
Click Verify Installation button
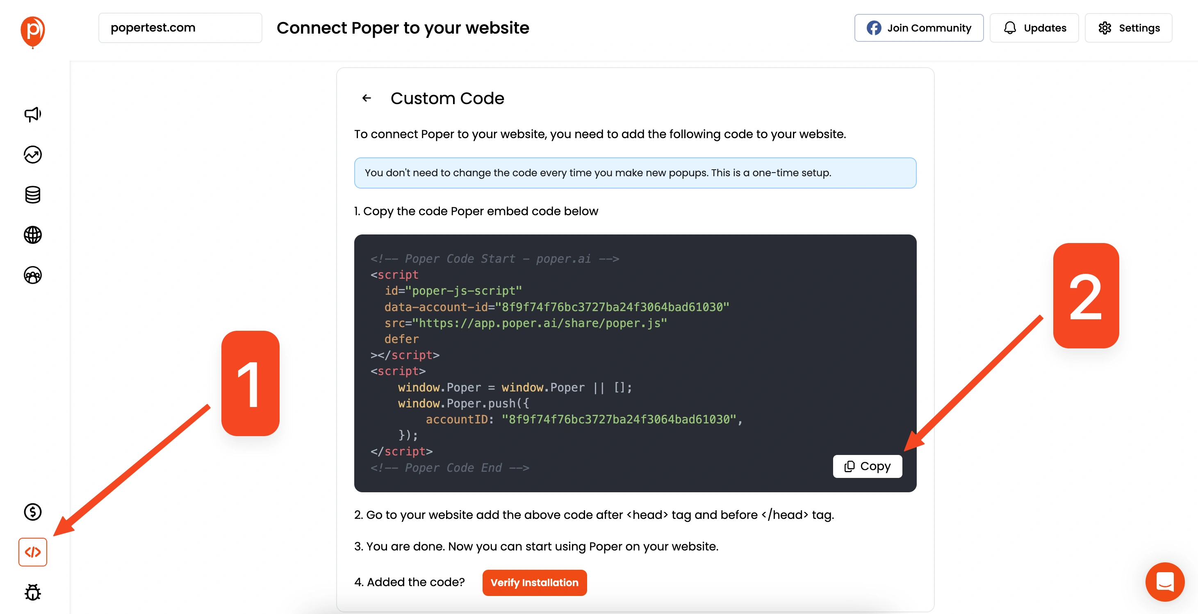(x=534, y=582)
